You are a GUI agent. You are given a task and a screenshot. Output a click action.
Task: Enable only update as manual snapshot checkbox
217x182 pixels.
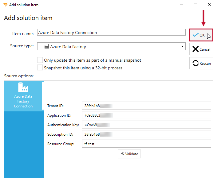(x=40, y=60)
